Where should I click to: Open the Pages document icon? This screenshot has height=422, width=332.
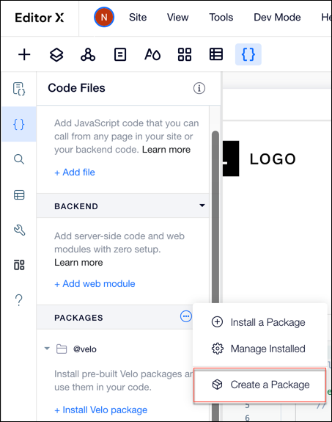coord(120,54)
